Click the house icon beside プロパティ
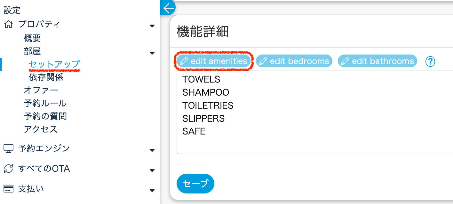The height and width of the screenshot is (204, 453). (8, 24)
